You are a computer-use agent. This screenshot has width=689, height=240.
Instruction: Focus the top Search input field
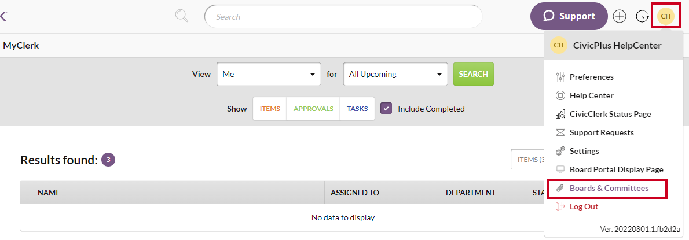343,17
